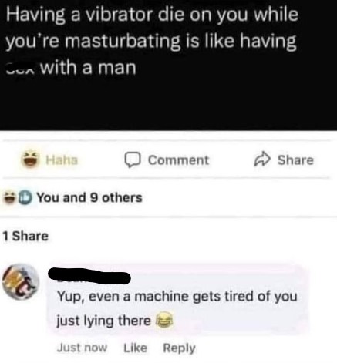Viewport: 337px width, 363px height.
Task: Open the blue like reaction icon
Action: click(x=25, y=198)
